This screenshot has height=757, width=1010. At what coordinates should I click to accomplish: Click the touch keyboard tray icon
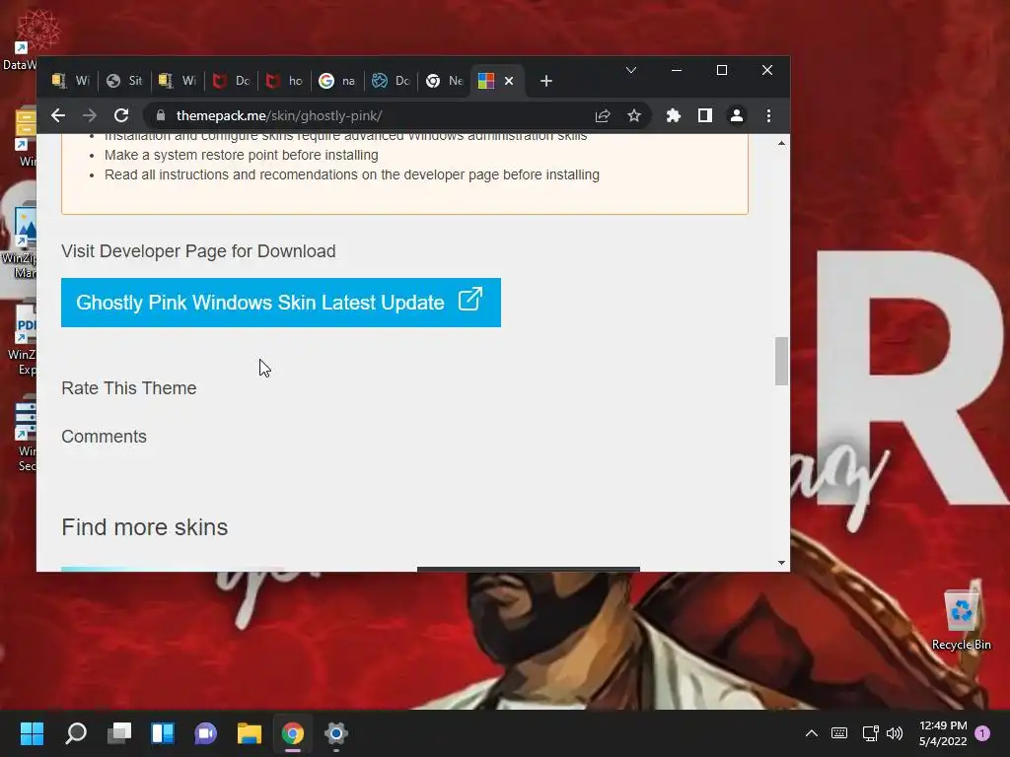[x=839, y=733]
